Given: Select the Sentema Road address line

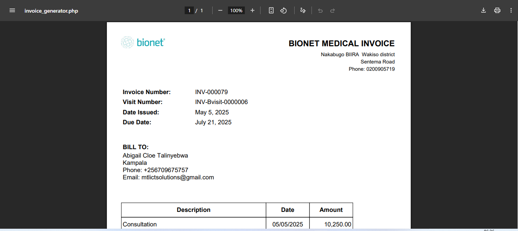Looking at the screenshot, I should pyautogui.click(x=378, y=62).
